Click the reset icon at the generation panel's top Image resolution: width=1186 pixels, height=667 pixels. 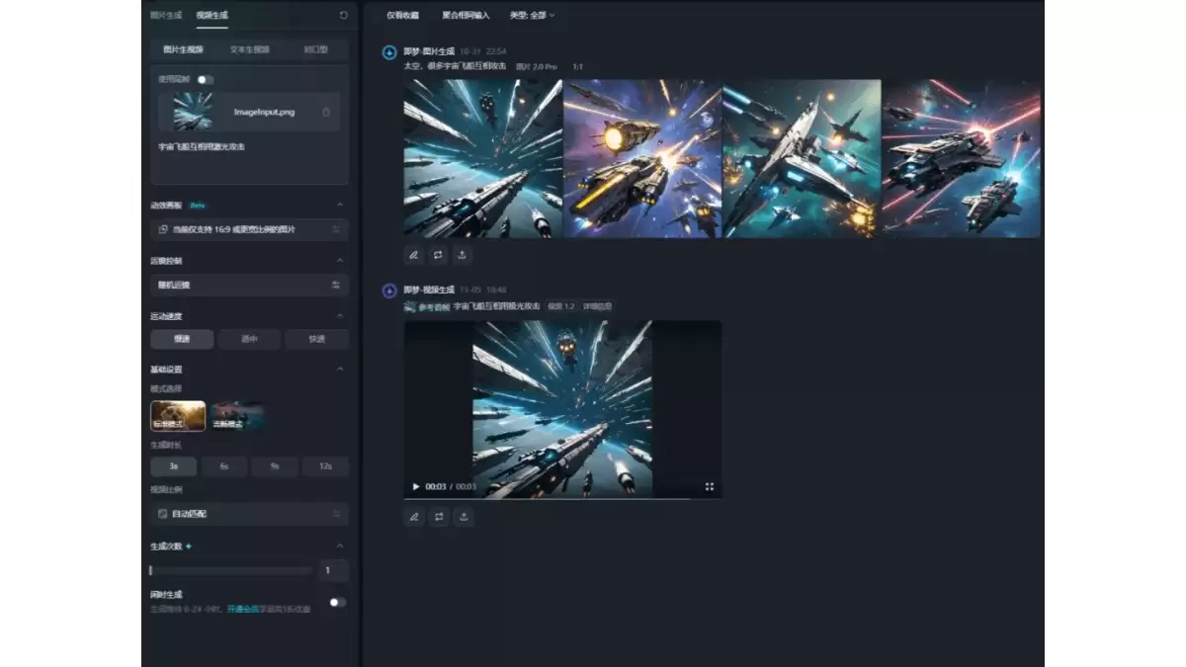tap(343, 15)
